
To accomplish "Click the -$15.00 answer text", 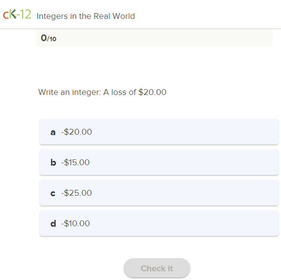I will (x=75, y=162).
